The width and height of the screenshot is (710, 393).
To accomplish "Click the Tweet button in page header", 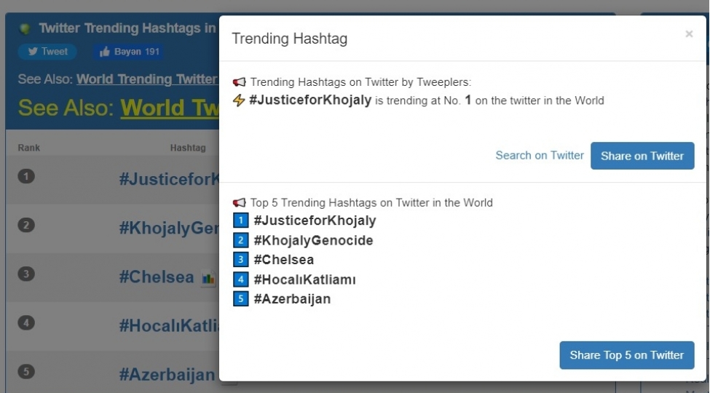I will (47, 52).
